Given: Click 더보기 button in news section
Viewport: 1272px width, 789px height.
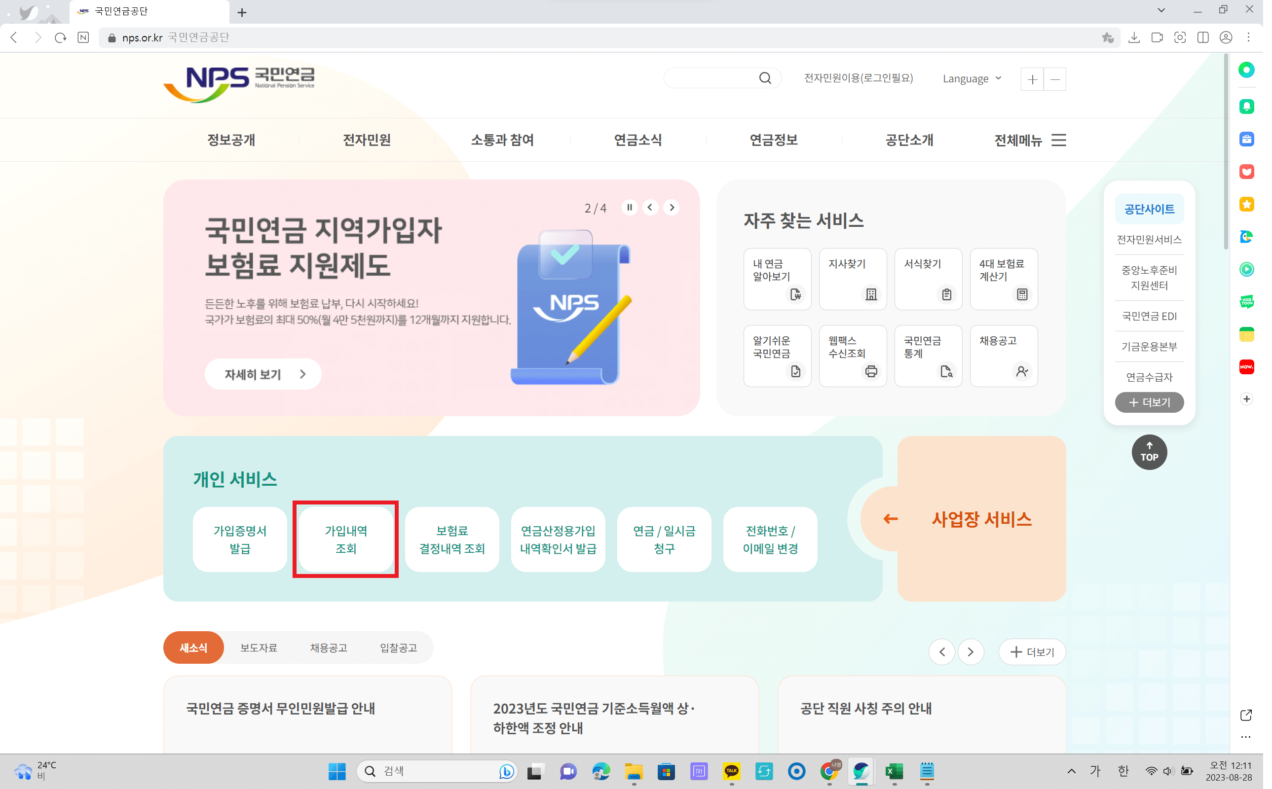Looking at the screenshot, I should coord(1032,652).
